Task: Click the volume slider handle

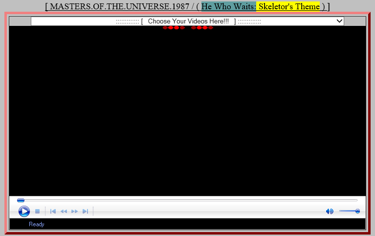Action: [357, 211]
